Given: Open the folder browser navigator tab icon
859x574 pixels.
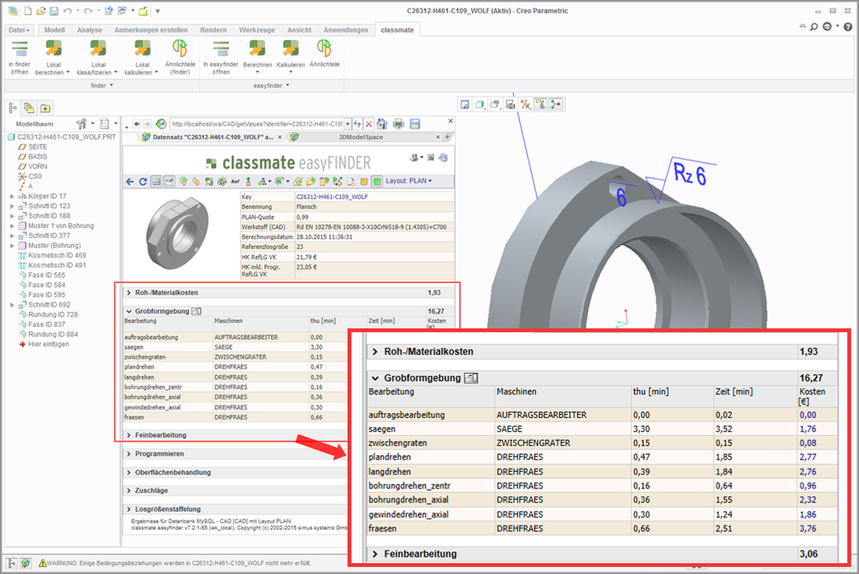Looking at the screenshot, I should click(29, 108).
